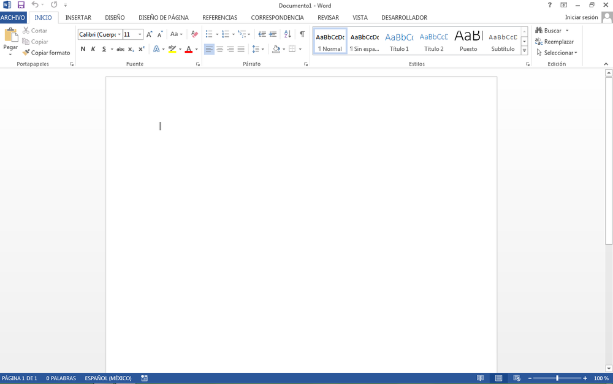The width and height of the screenshot is (613, 384).
Task: Show paragraph marks with the pilcrow icon
Action: click(x=302, y=34)
